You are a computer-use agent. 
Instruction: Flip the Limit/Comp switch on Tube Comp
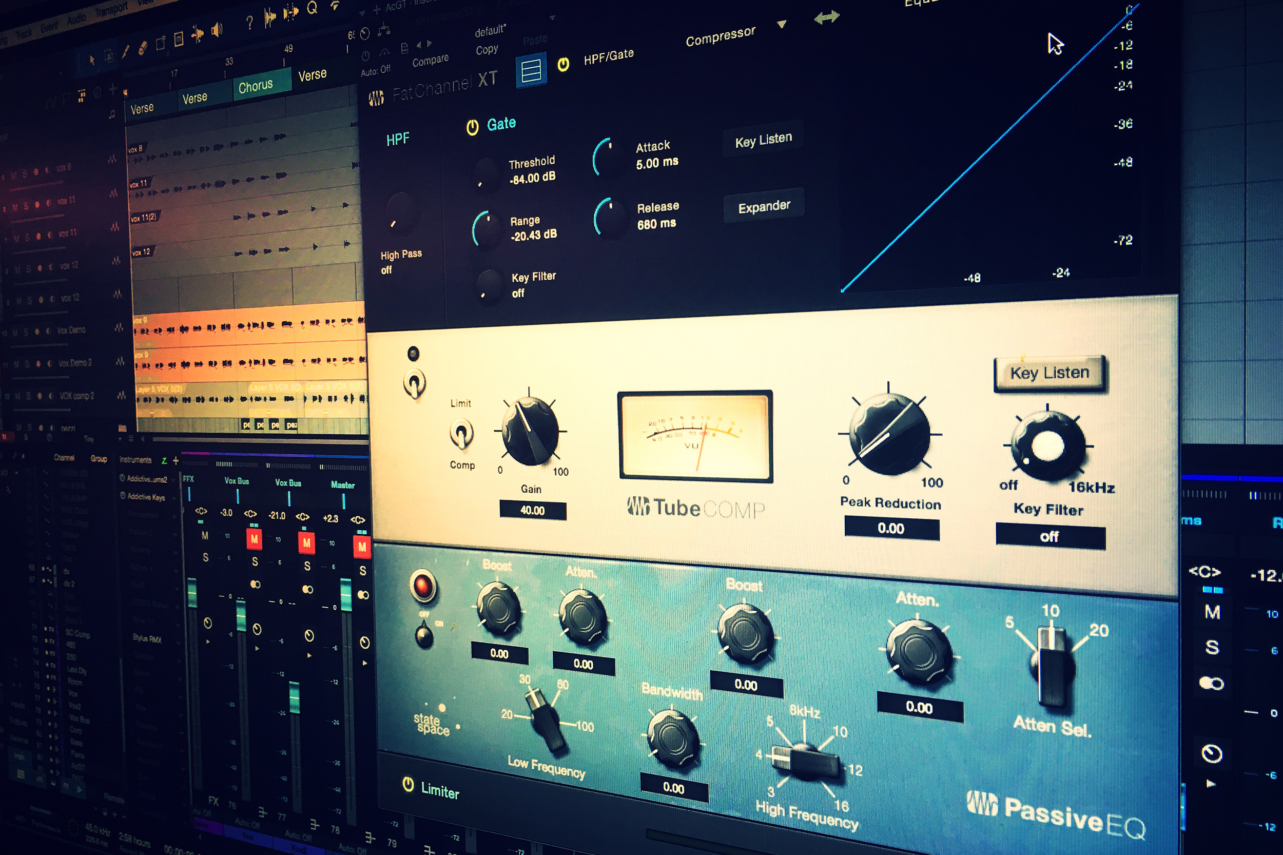(461, 434)
